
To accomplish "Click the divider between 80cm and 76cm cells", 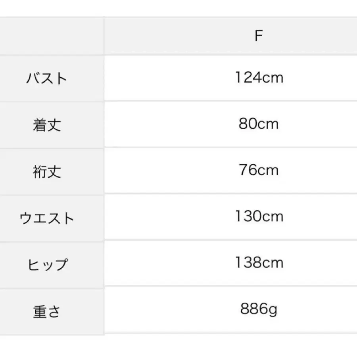I will pos(230,147).
